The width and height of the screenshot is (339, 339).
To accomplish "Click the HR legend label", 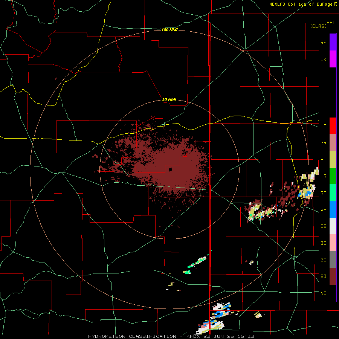I will [x=323, y=176].
